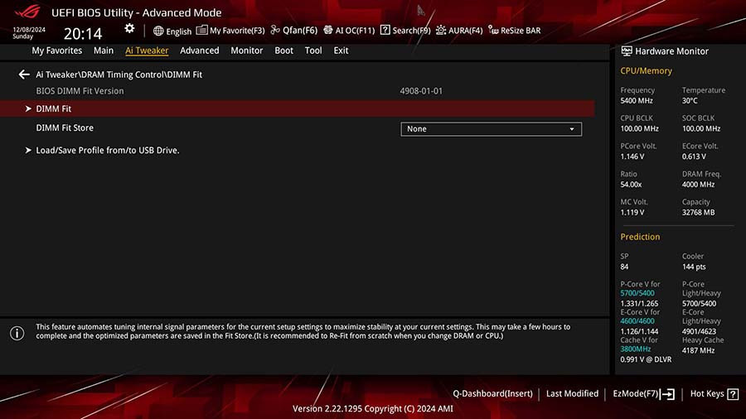This screenshot has width=746, height=419.
Task: Click the breadcrumb Ai Tweaker\DRAM Timing Control\DIMM Fit
Action: pyautogui.click(x=119, y=75)
